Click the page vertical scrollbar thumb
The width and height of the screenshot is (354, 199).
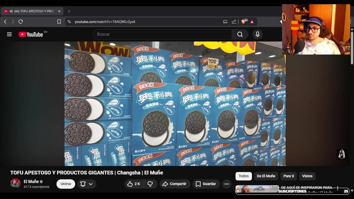coord(352,48)
